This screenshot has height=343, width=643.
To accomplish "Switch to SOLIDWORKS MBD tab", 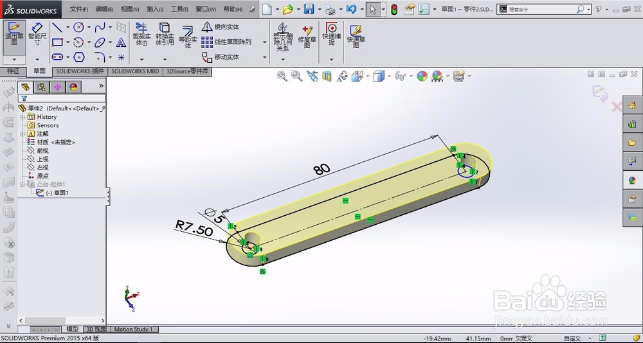I will (x=135, y=71).
